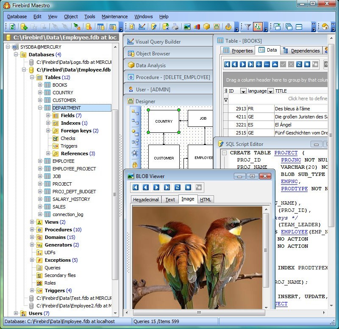
Task: Collapse the DEPARTMENT table node
Action: 40,108
